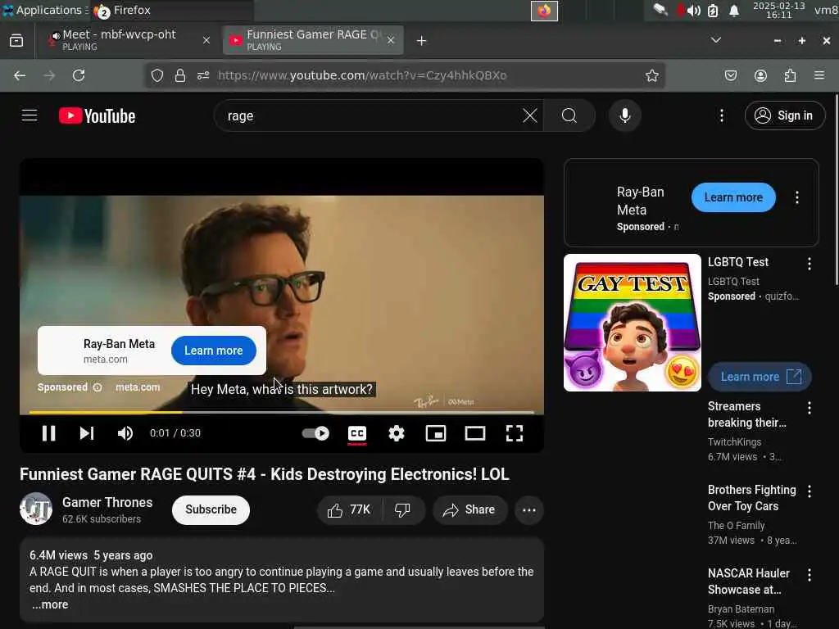Viewport: 839px width, 629px height.
Task: Start voice search with microphone
Action: (x=625, y=115)
